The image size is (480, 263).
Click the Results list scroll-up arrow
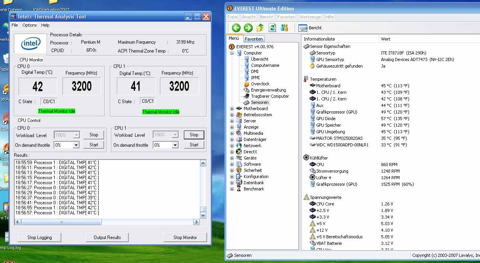[203, 163]
